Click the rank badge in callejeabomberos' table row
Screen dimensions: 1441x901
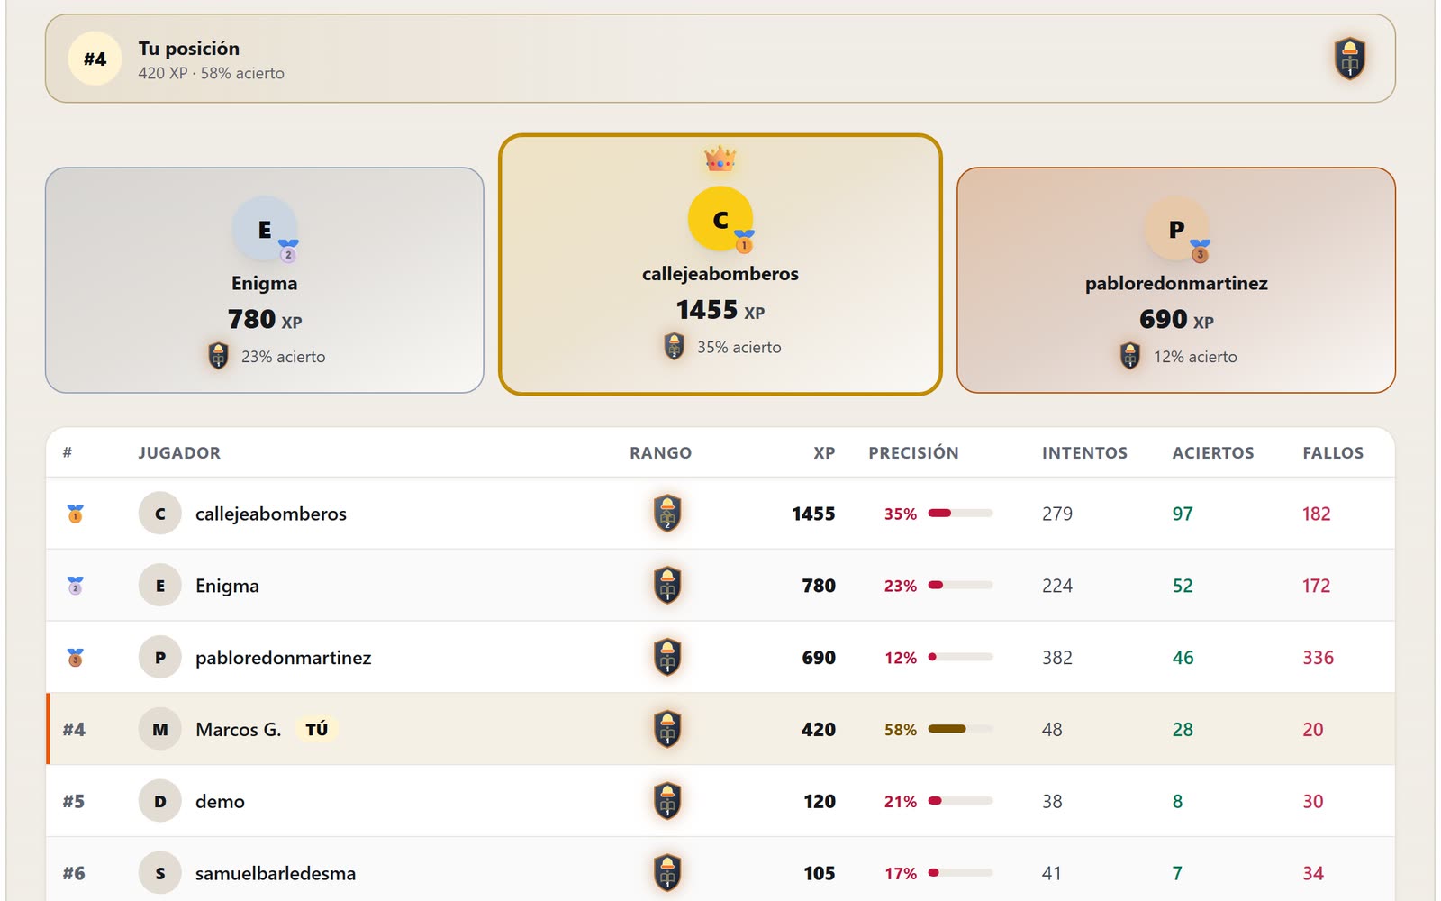[667, 514]
